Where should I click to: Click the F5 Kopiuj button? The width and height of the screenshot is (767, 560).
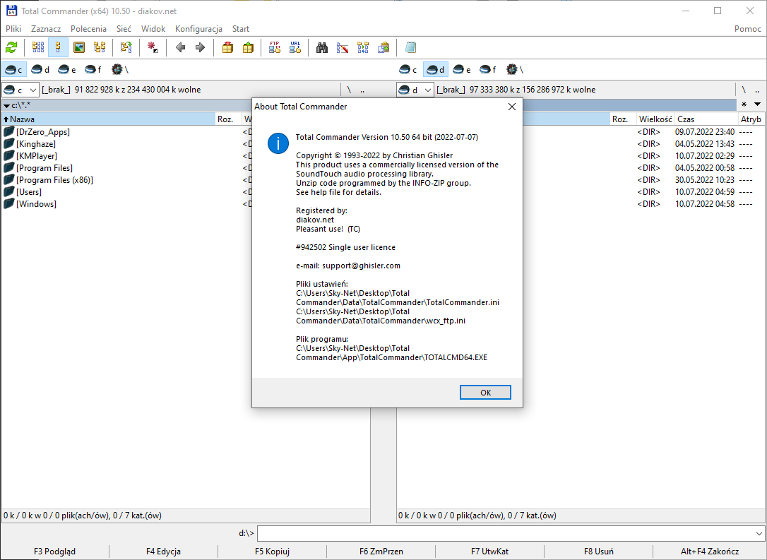tap(272, 552)
